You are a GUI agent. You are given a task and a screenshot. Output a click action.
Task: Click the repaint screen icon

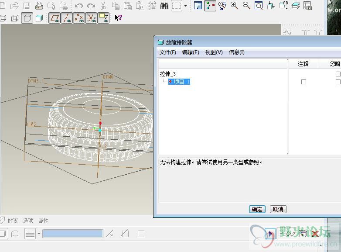point(198,6)
